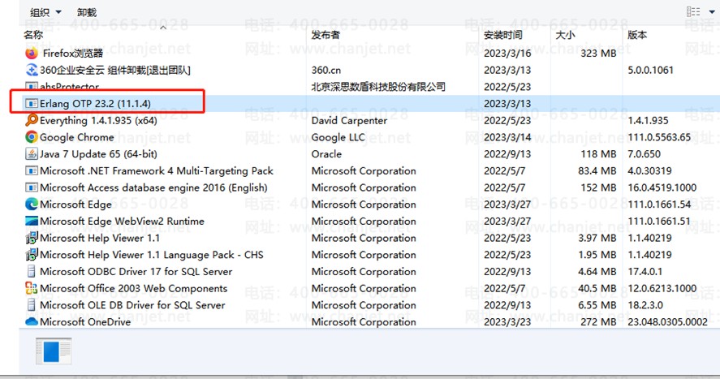
Task: Click version 23.048.0305.0002 of OneDrive
Action: (668, 321)
